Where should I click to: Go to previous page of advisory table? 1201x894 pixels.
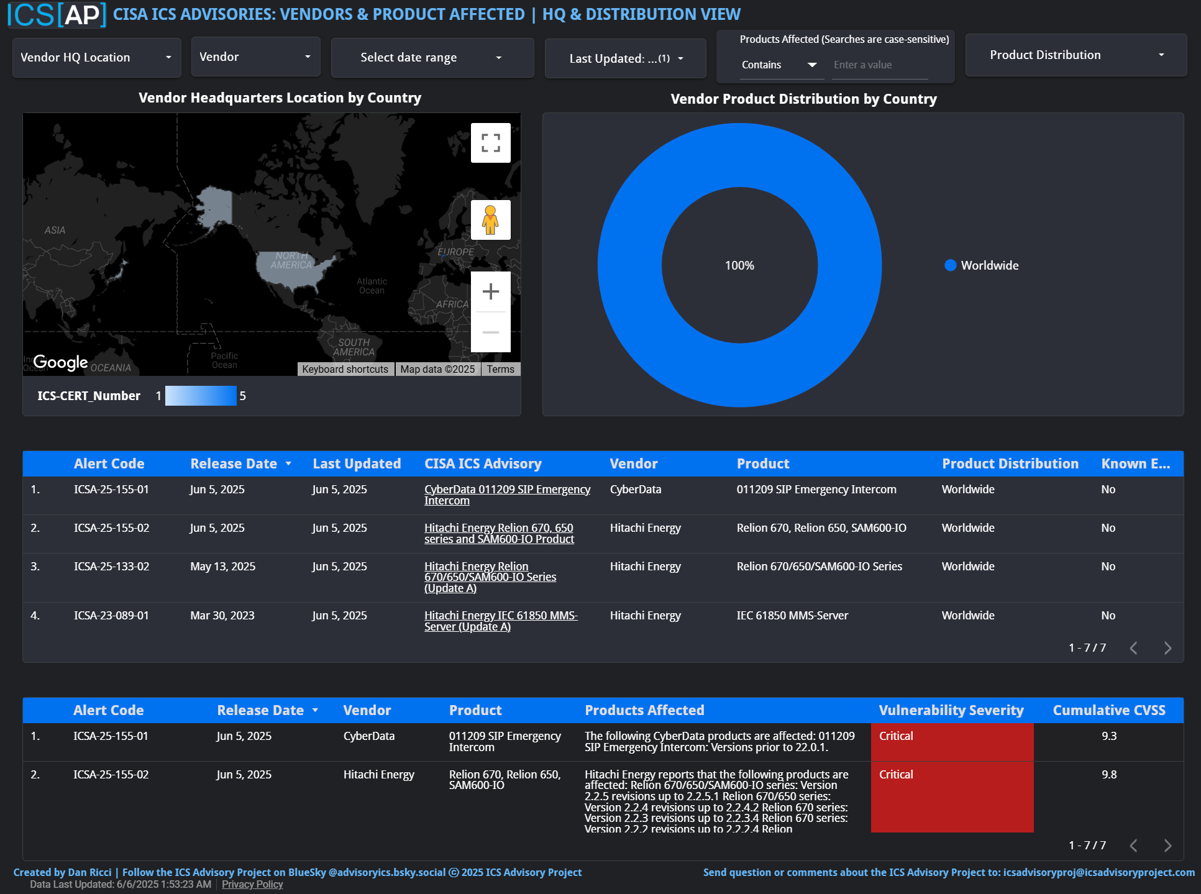tap(1134, 648)
